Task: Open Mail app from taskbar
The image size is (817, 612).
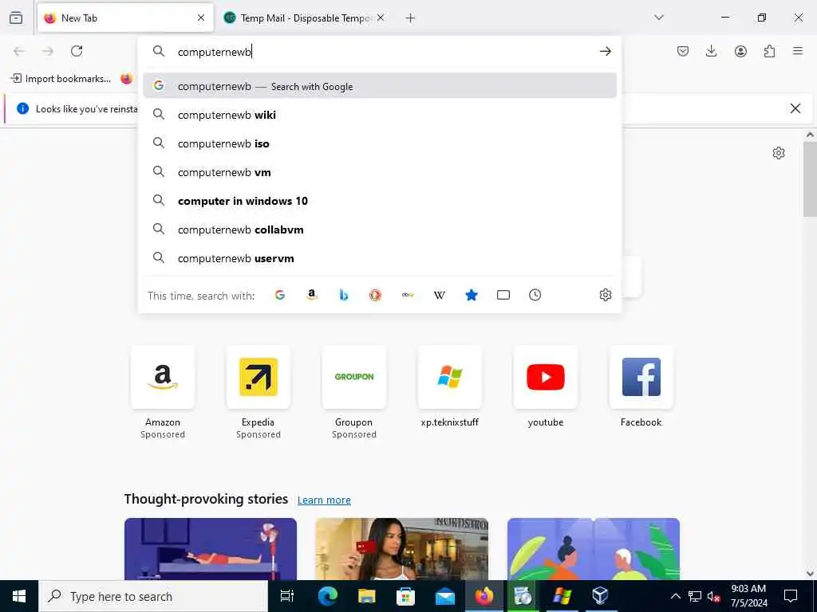Action: [445, 596]
